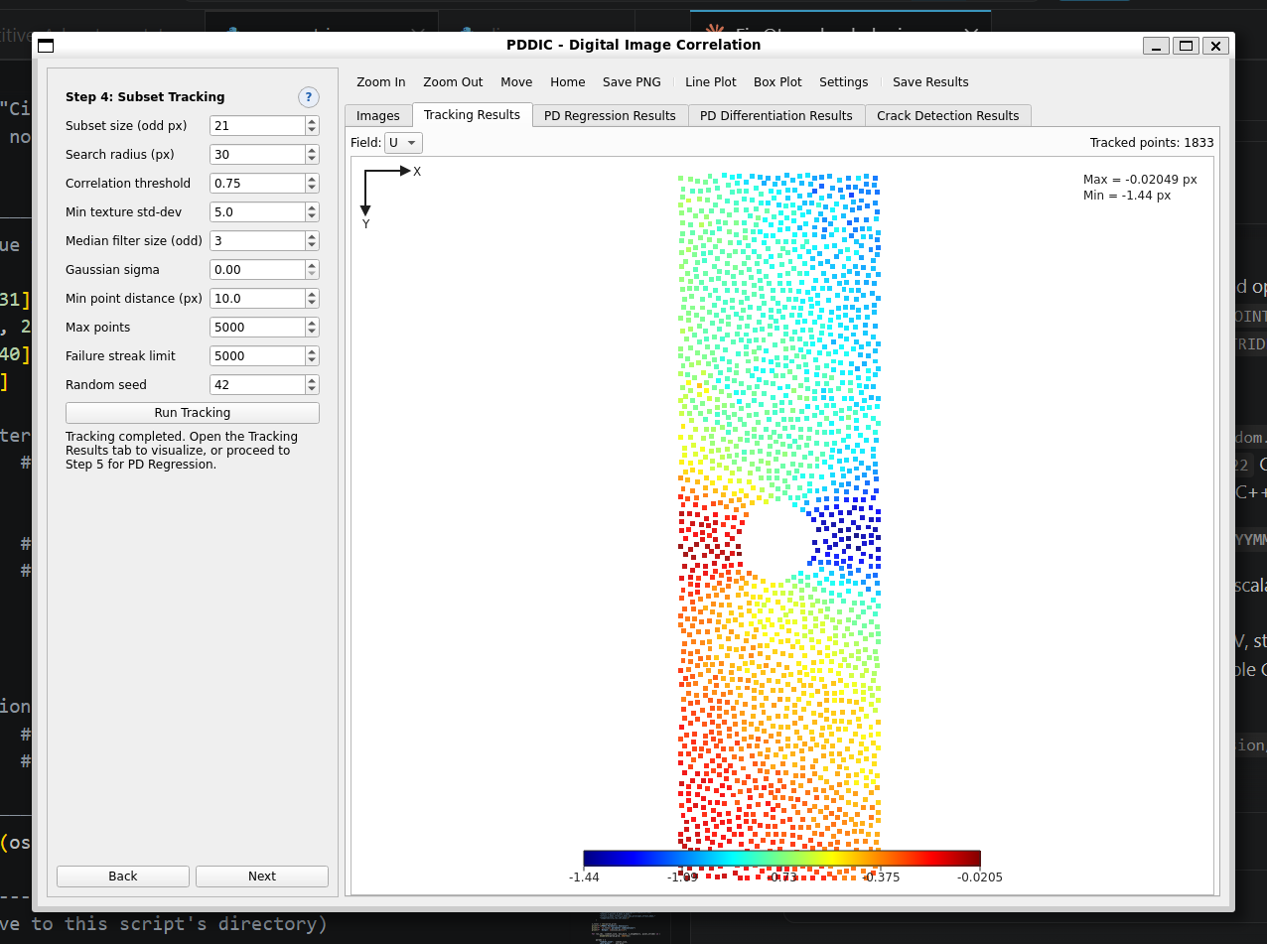
Task: Adjust the Failure streak limit stepper
Action: tap(312, 356)
